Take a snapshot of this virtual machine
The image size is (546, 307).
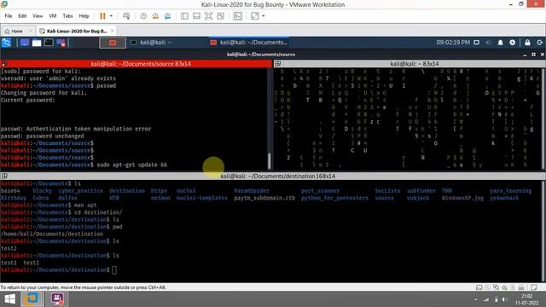point(143,16)
